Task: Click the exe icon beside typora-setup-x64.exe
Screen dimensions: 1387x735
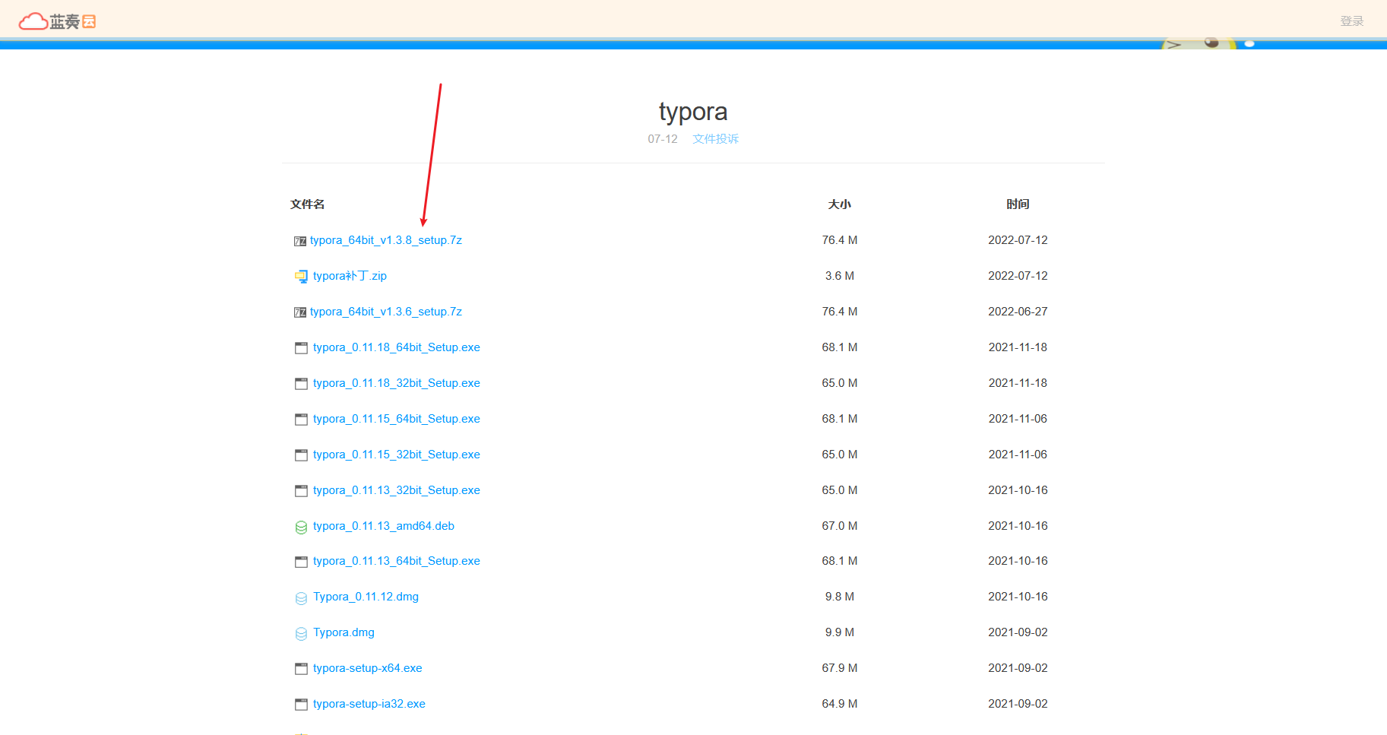Action: 302,669
